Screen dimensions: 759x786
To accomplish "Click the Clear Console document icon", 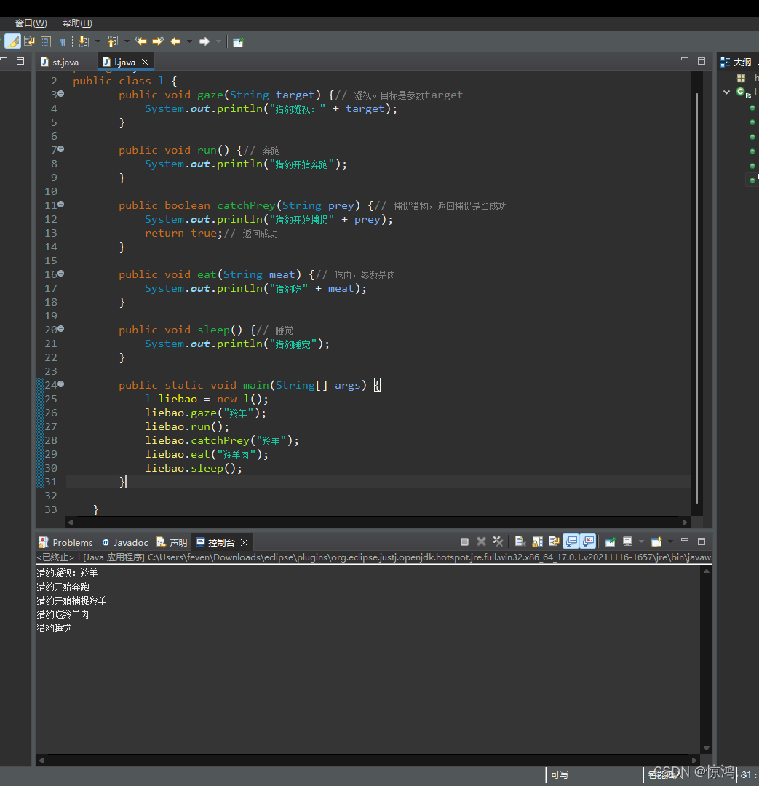I will 520,541.
